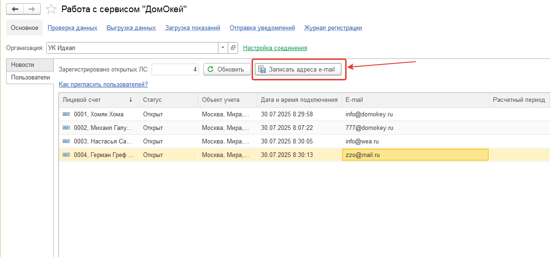Click the open organization form icon
This screenshot has height=257, width=550.
pyautogui.click(x=233, y=48)
